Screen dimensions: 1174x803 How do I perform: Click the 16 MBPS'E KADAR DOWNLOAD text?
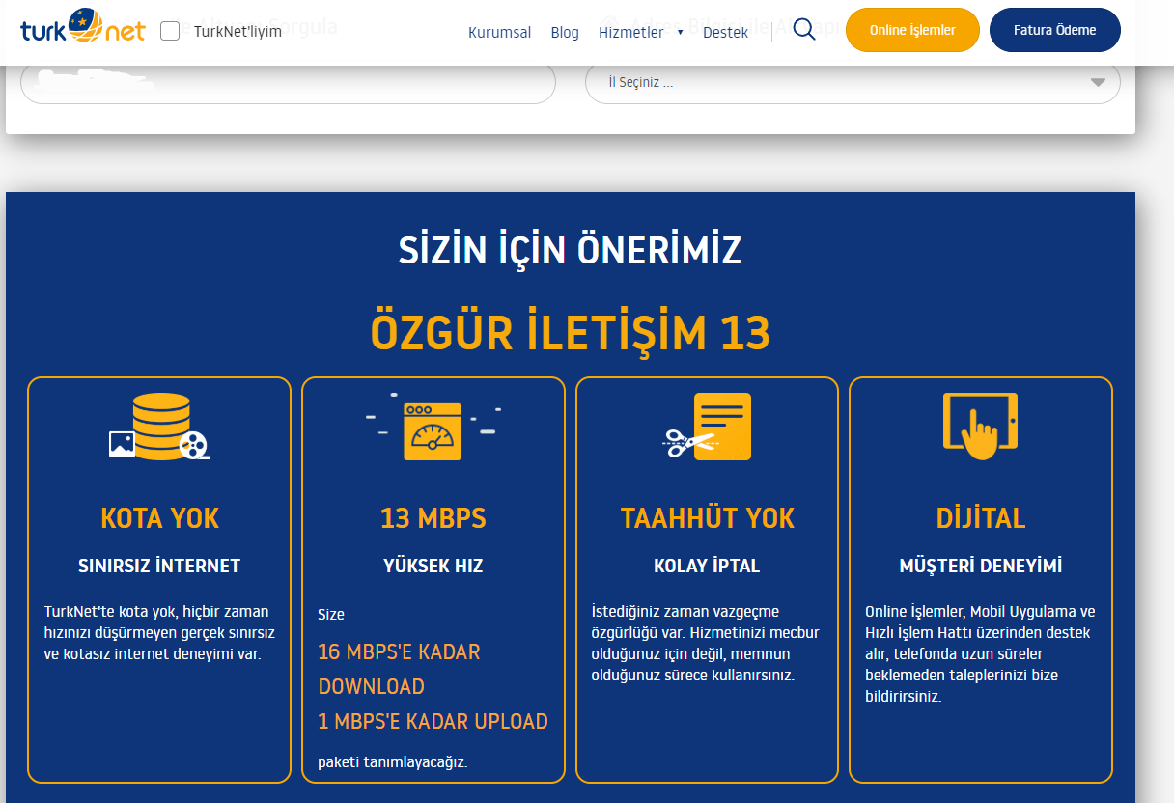[399, 669]
